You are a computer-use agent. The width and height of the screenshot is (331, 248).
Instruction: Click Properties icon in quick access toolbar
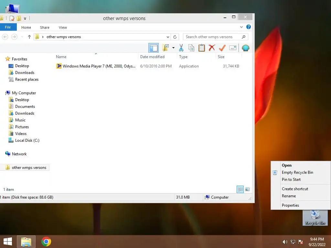coord(12,18)
